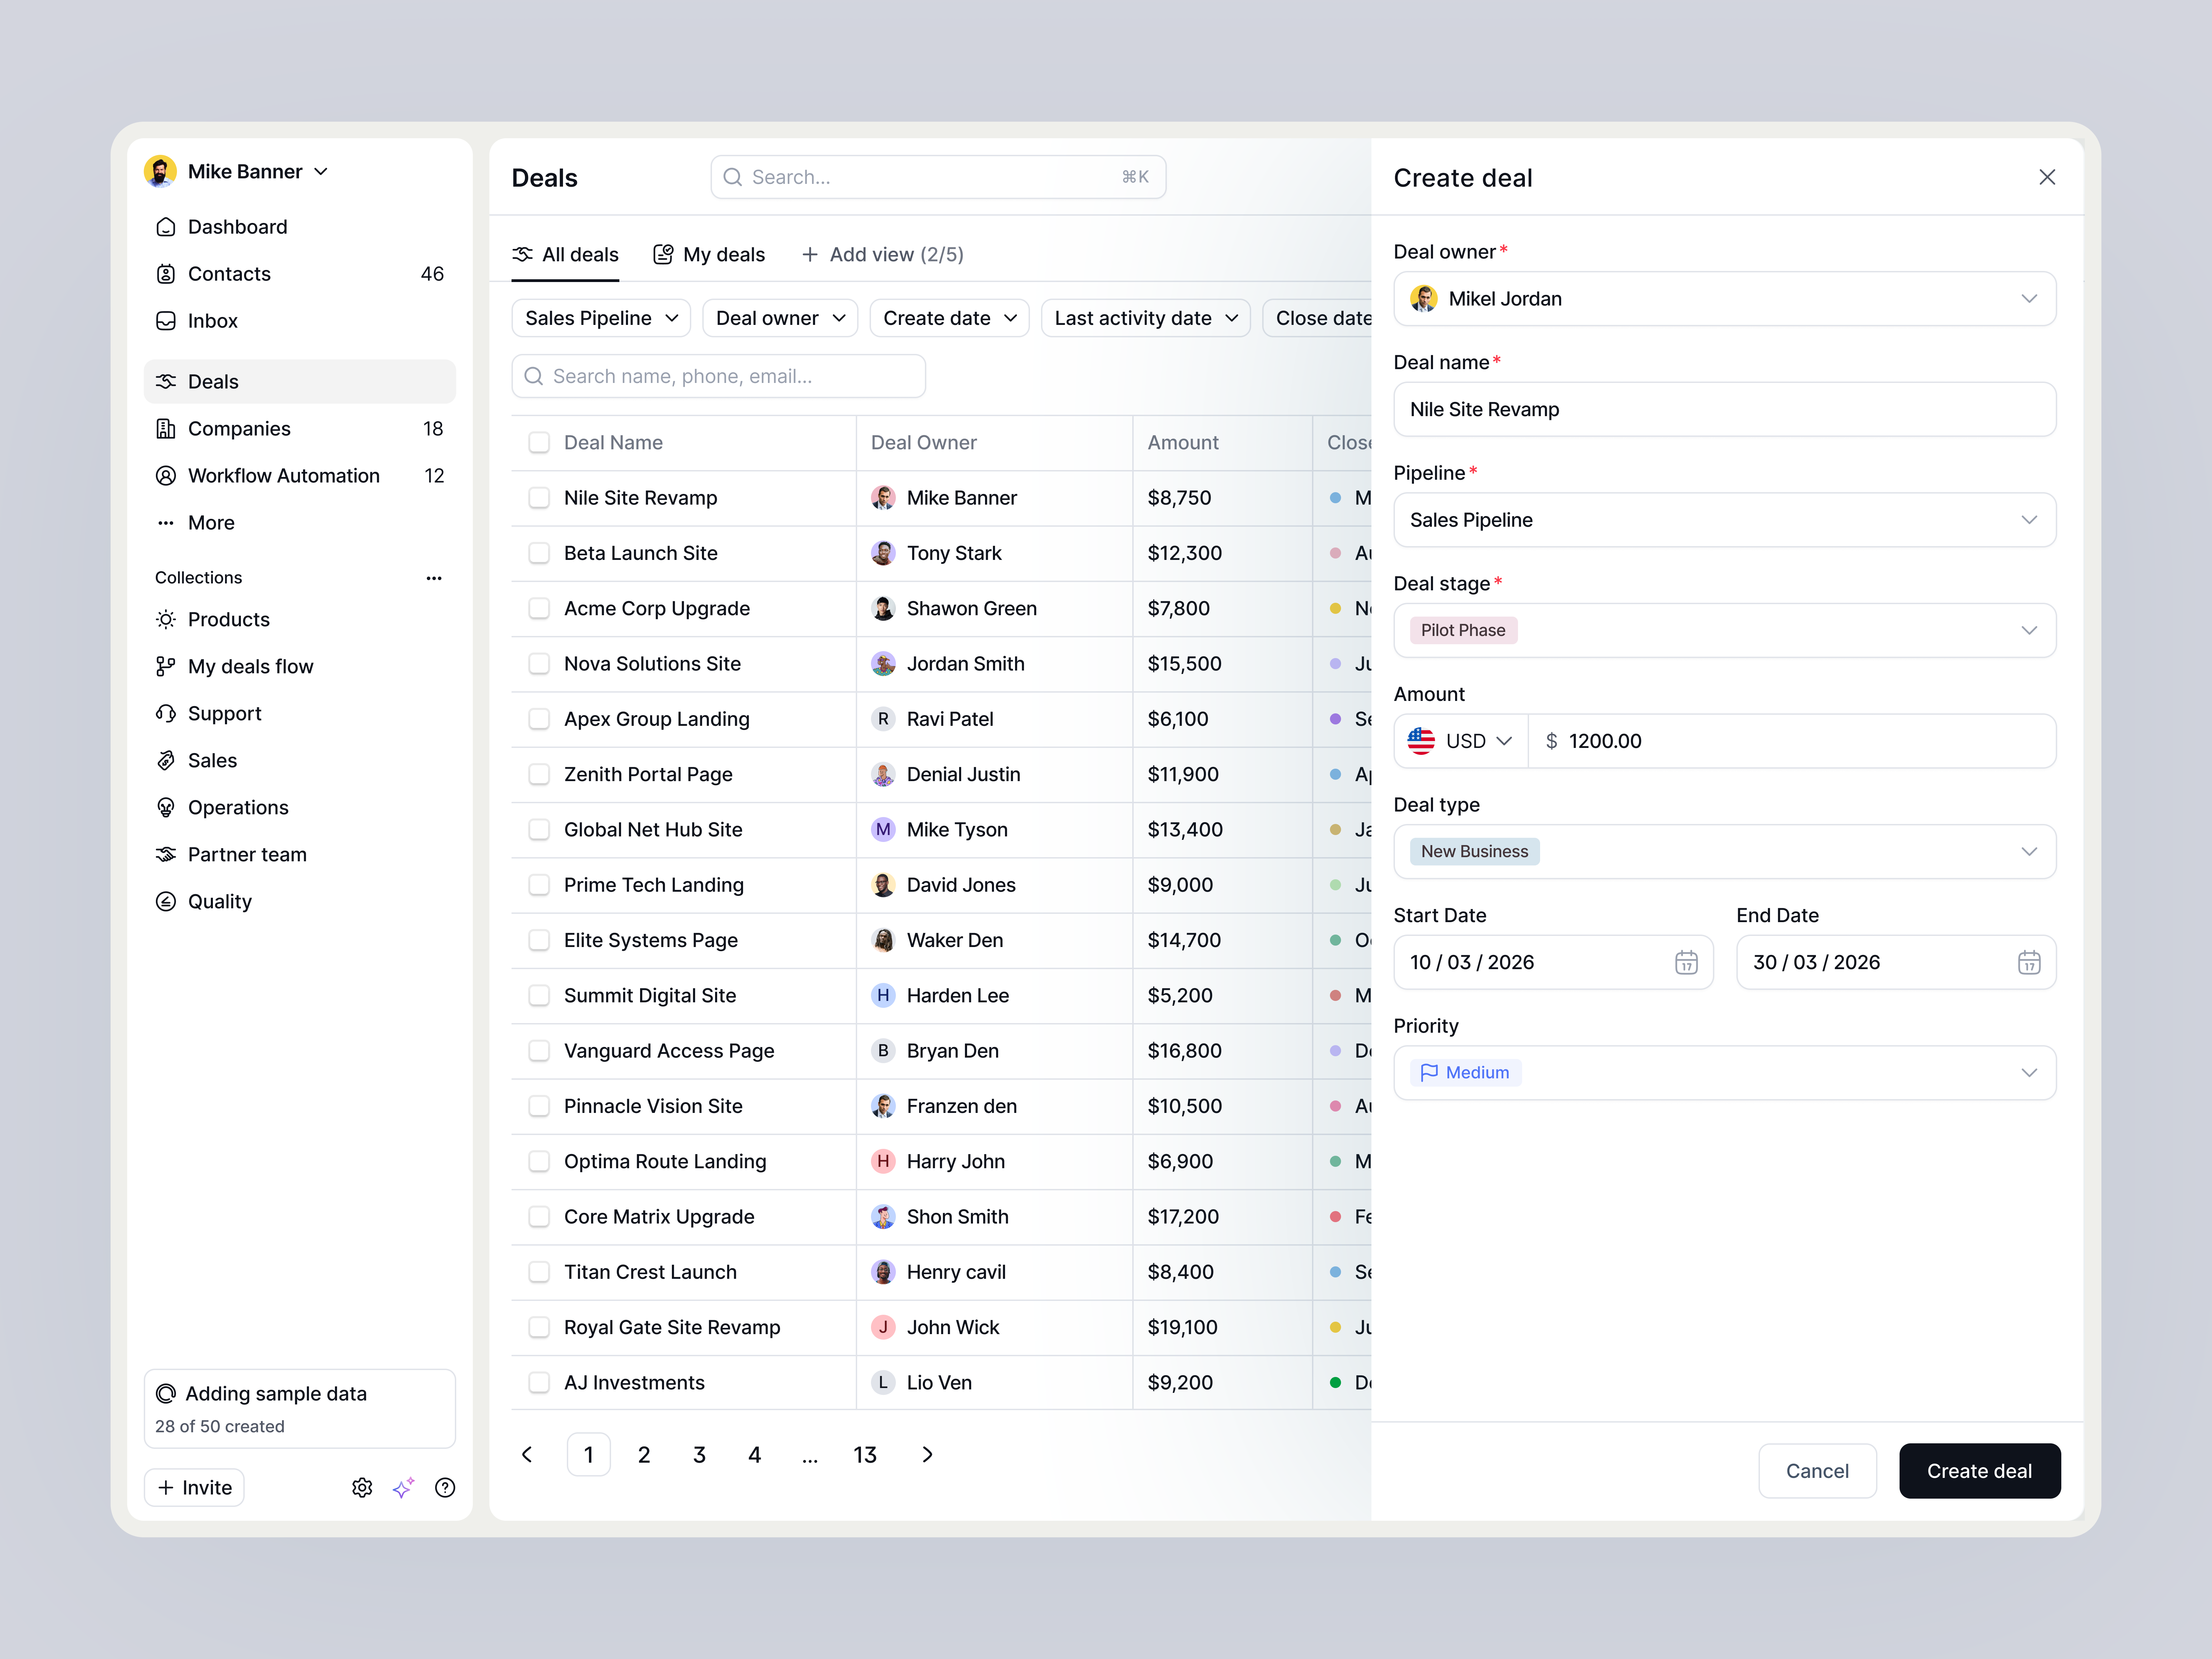Screen dimensions: 2212x1659
Task: Click the Search name, phone, email field
Action: [718, 376]
